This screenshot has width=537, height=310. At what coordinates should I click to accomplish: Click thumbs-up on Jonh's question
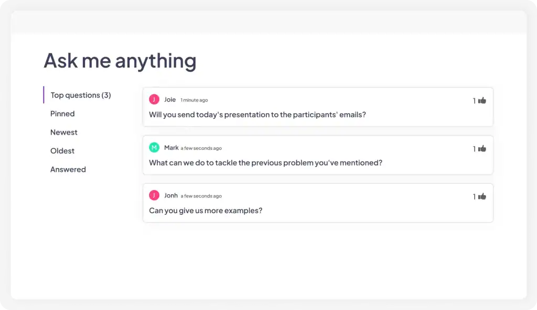coord(482,196)
